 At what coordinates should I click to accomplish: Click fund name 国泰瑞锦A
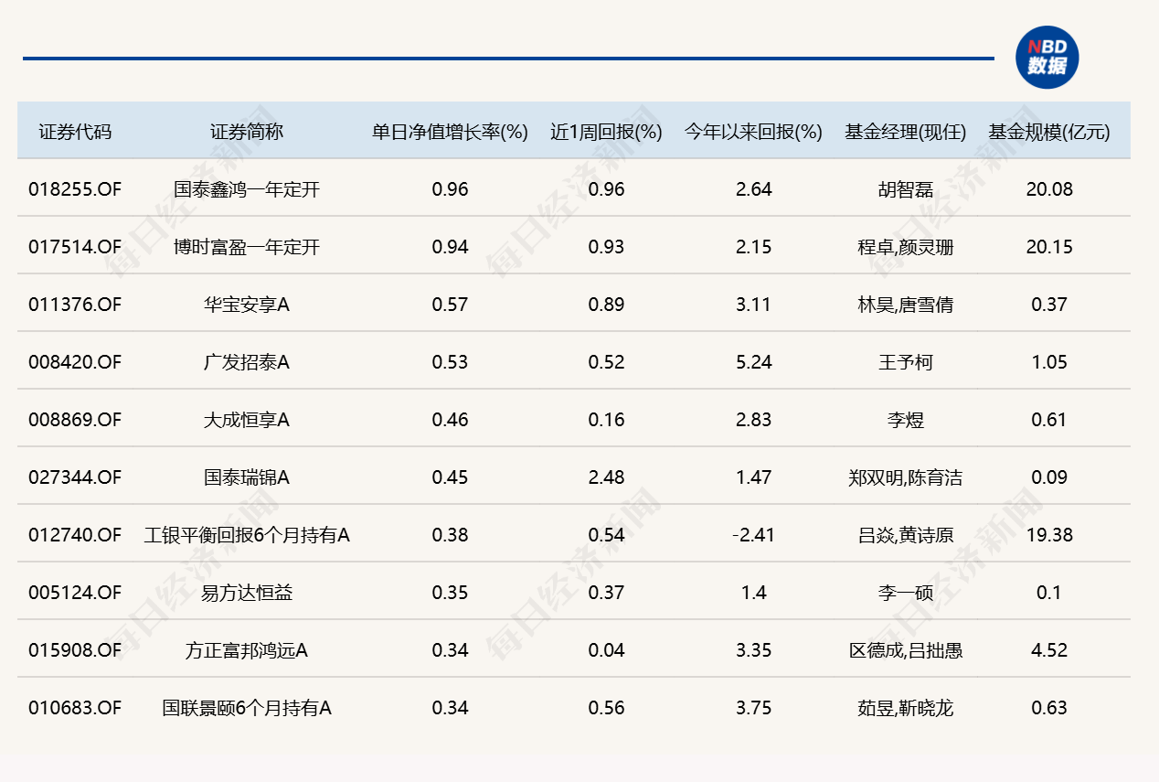(247, 477)
